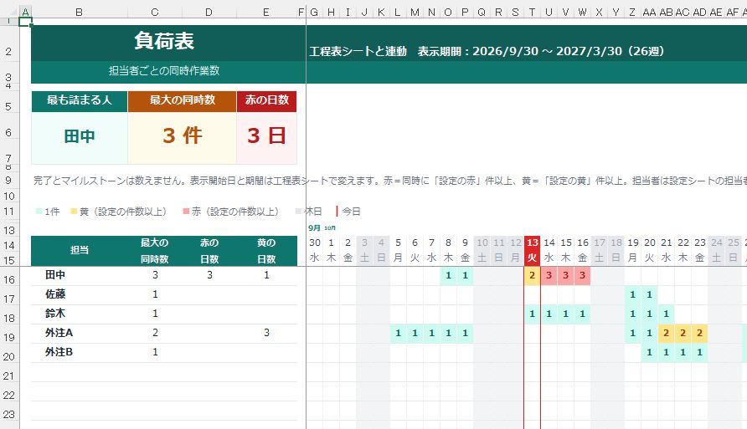Click the 担当 table header
This screenshot has height=429, width=747.
point(79,251)
